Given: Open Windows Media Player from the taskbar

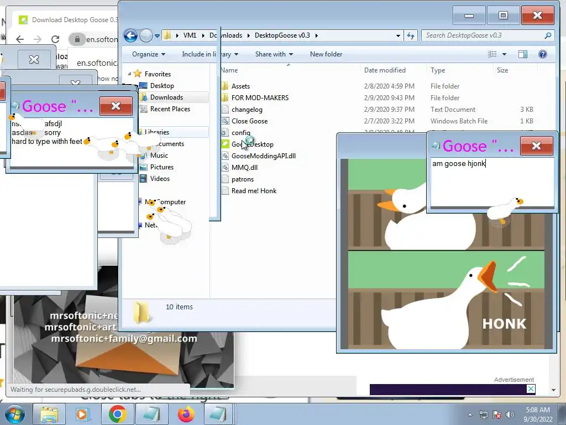Looking at the screenshot, I should click(82, 414).
